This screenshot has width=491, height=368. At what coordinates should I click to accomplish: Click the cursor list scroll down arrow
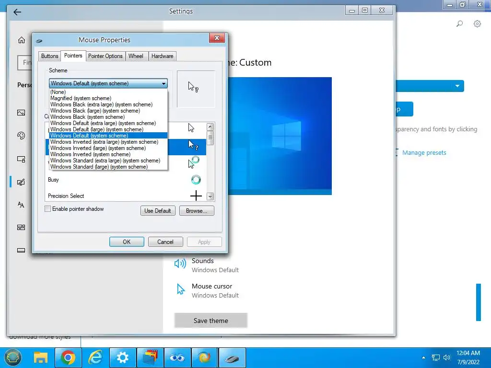coord(210,196)
